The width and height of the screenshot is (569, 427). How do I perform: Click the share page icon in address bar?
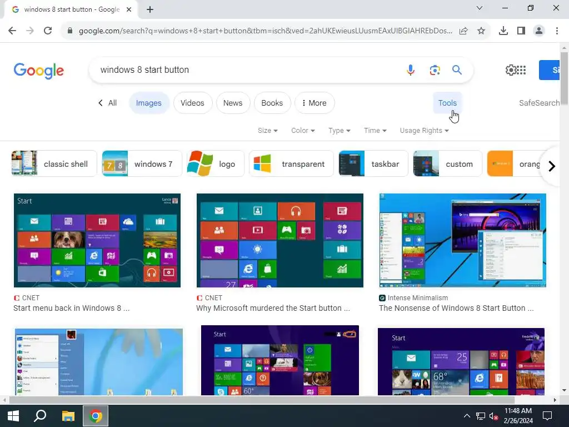point(463,31)
